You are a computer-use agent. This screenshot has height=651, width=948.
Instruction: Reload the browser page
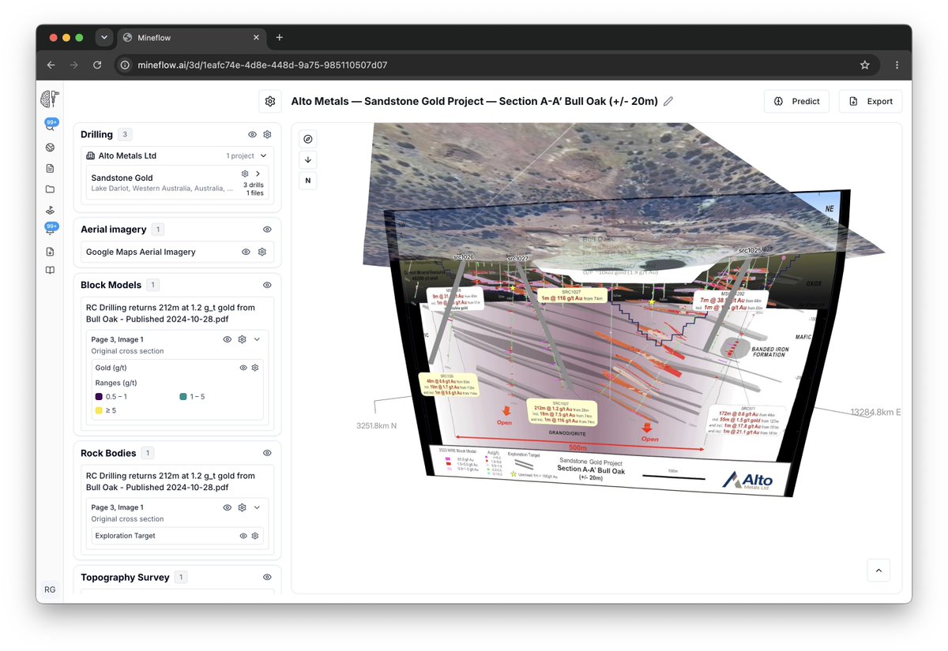click(97, 65)
